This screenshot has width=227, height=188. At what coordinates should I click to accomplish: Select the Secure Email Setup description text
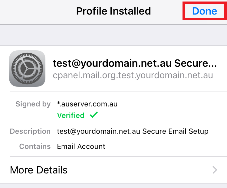(175, 131)
